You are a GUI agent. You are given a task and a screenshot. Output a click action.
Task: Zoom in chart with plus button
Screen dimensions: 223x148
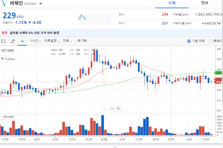pos(118,108)
